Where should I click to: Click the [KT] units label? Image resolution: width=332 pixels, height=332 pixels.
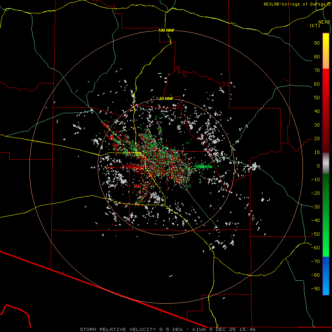[x=315, y=25]
